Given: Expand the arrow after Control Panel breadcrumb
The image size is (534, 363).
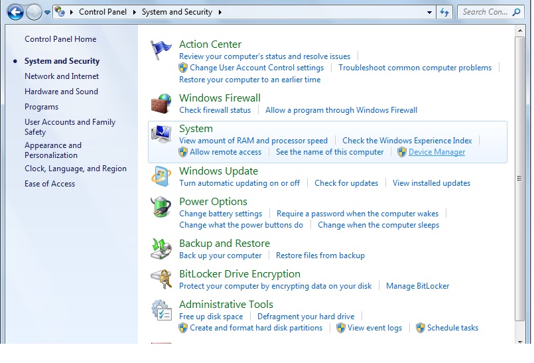Looking at the screenshot, I should (x=134, y=12).
